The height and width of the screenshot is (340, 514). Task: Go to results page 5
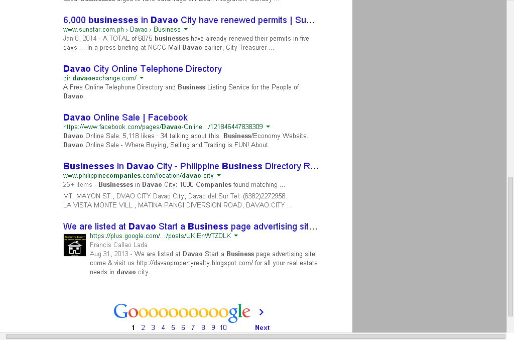coord(173,327)
